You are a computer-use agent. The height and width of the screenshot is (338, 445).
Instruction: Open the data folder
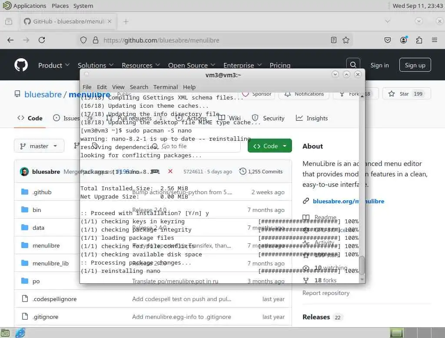click(38, 228)
